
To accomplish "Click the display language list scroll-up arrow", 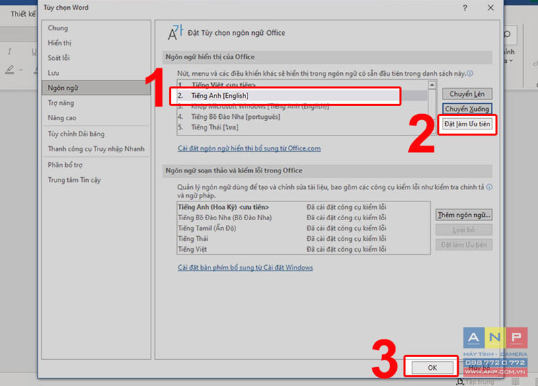I will (432, 85).
